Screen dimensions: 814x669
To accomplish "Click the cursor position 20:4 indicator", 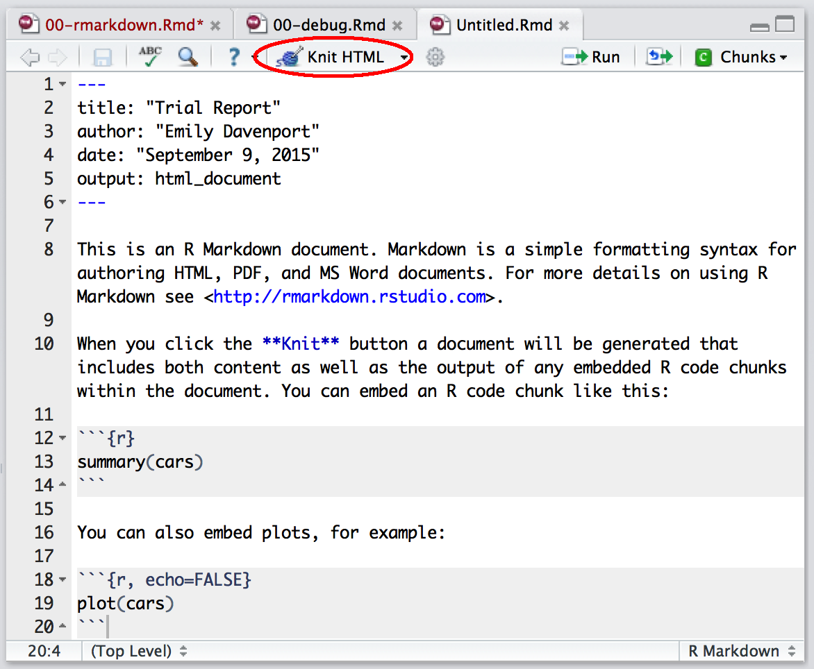I will (x=44, y=651).
